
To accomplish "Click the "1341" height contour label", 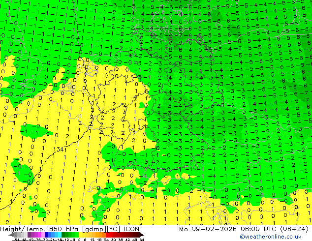I will tap(59, 149).
